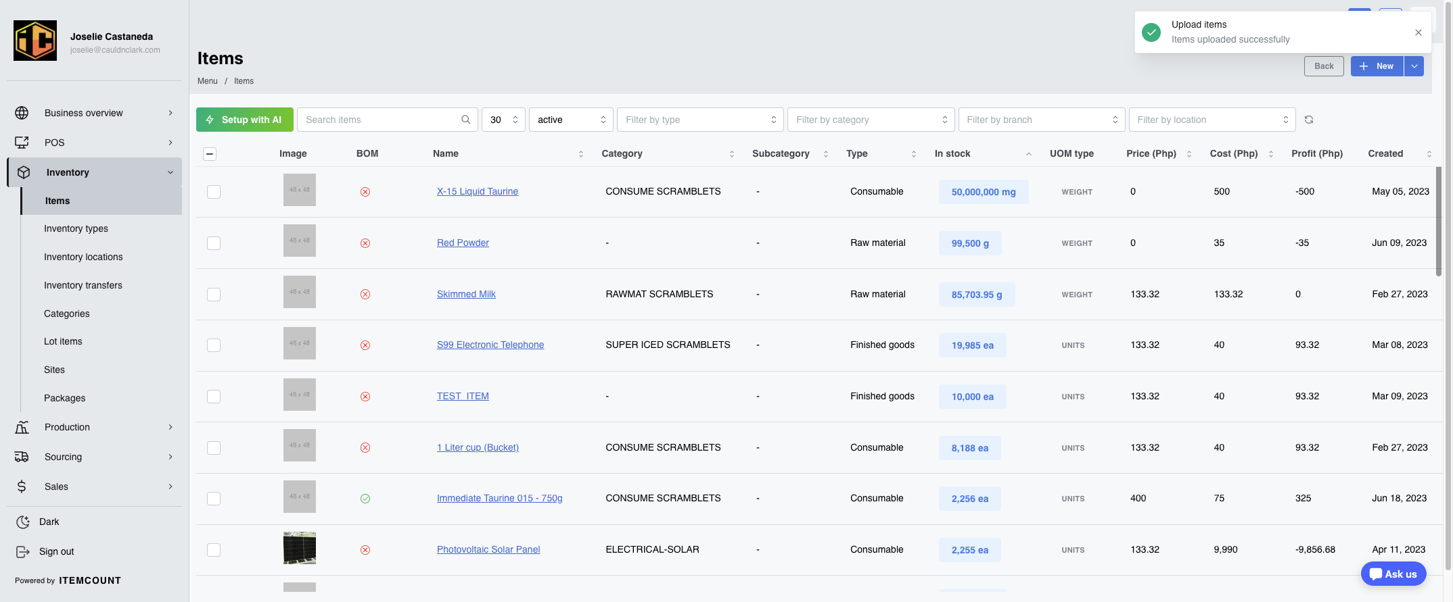The image size is (1453, 602).
Task: Open the Inventory transfers page
Action: [x=83, y=285]
